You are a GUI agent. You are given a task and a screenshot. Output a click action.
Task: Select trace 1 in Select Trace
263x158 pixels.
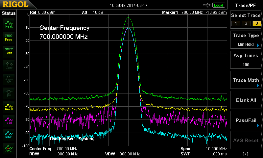[235, 23]
